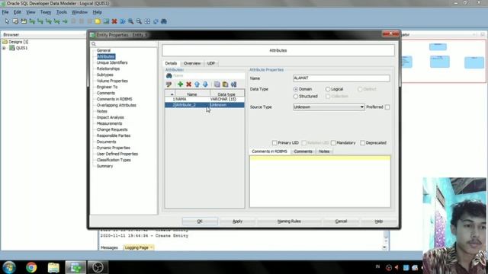Pick the New Entity tool

tap(15, 21)
